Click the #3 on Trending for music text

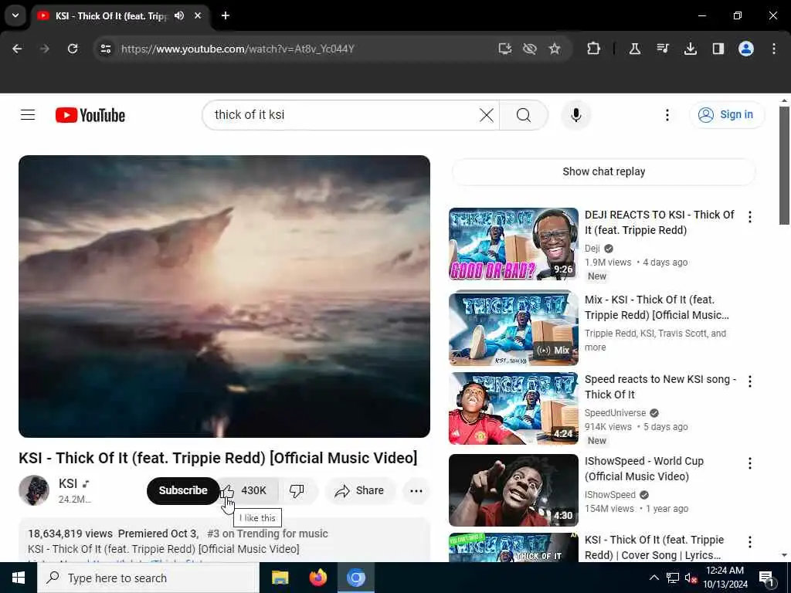coord(267,534)
